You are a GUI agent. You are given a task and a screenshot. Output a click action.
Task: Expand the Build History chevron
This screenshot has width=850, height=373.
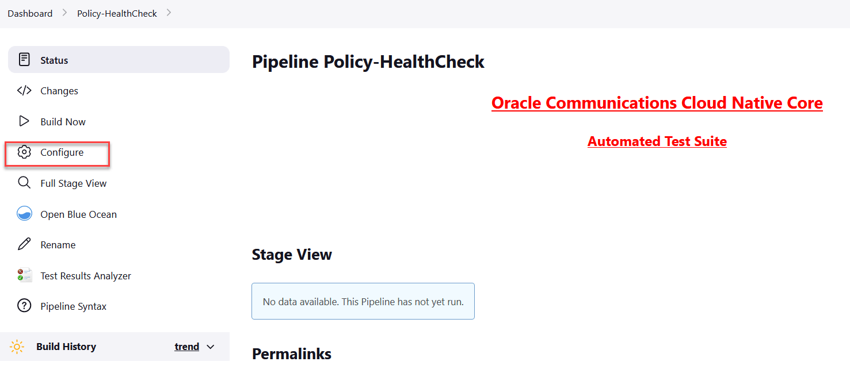pos(211,347)
